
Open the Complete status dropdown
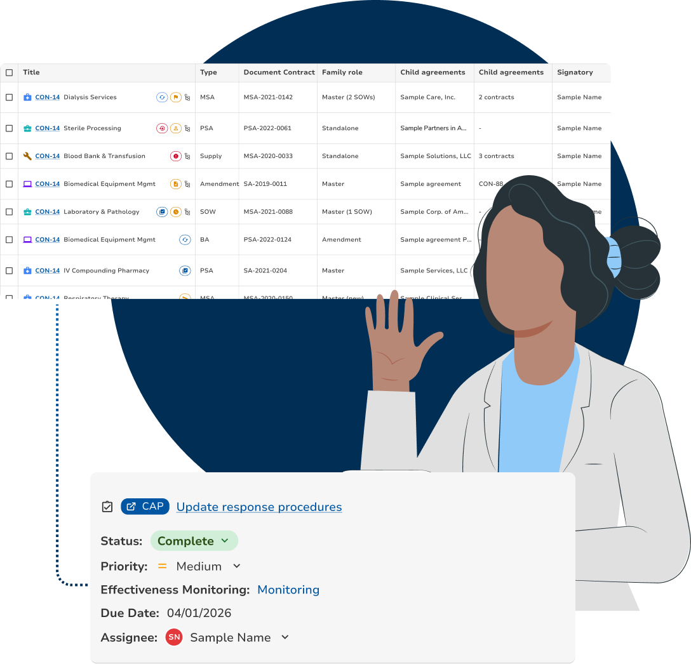coord(194,541)
